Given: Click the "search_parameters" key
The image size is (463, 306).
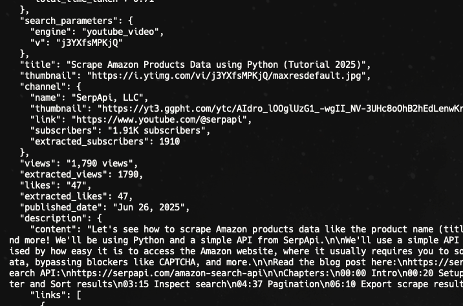Looking at the screenshot, I should coord(69,21).
